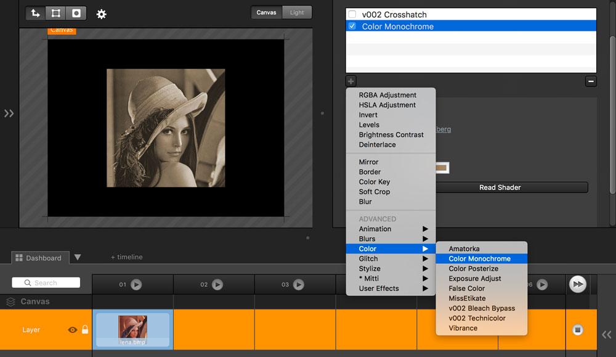The width and height of the screenshot is (616, 357).
Task: Collapse the left panel with the double chevron
Action: tap(9, 113)
